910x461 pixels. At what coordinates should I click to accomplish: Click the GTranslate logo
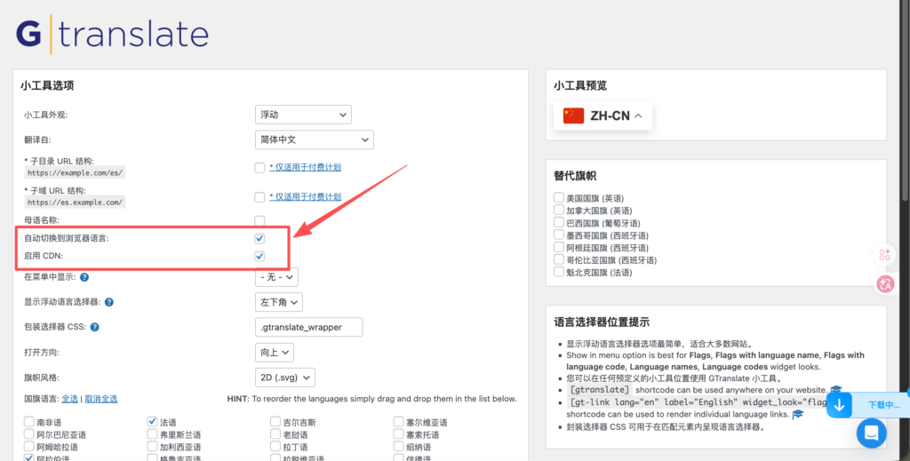tap(112, 35)
